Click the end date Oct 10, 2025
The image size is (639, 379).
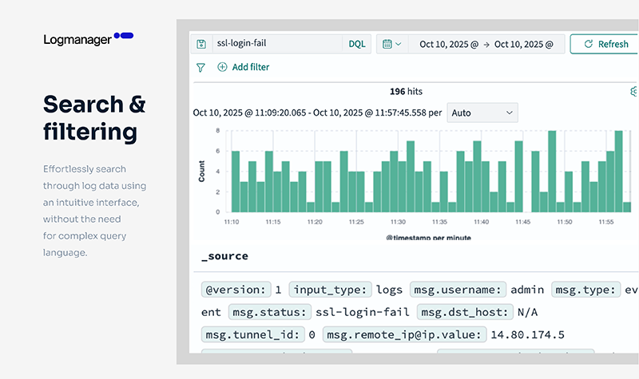click(524, 44)
